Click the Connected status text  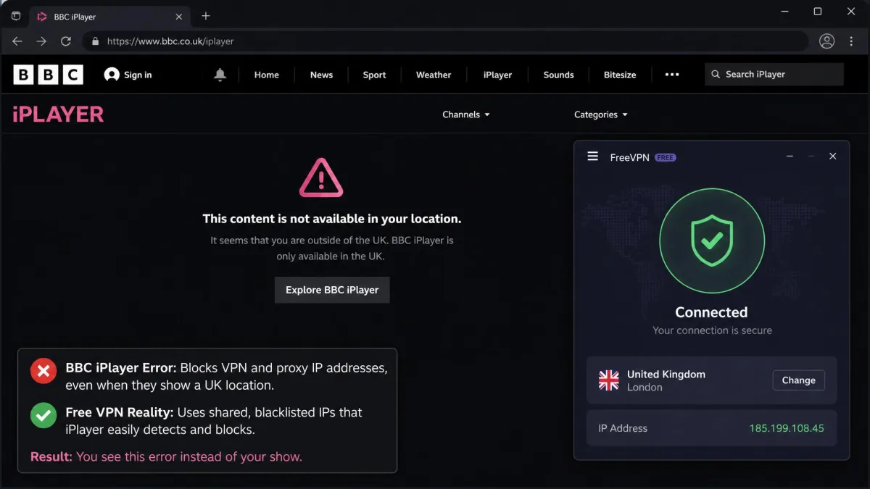tap(711, 312)
